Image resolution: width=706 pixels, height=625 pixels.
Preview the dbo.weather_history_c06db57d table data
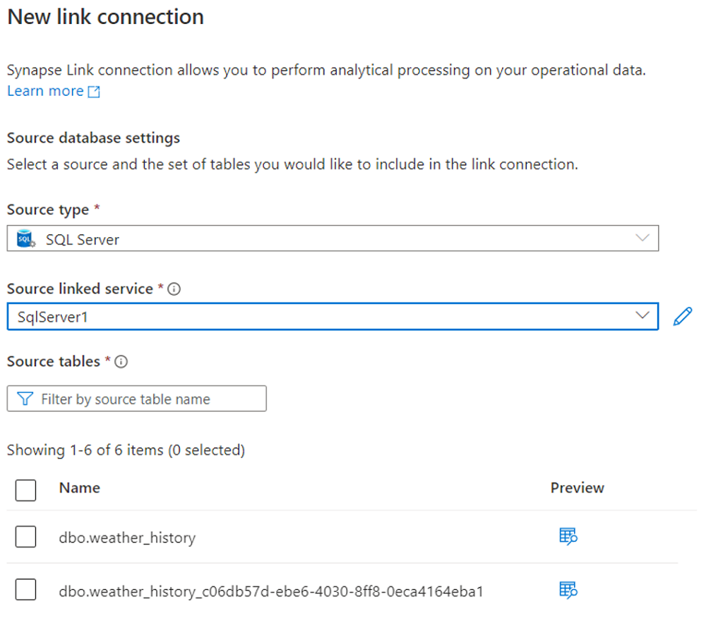pos(568,590)
